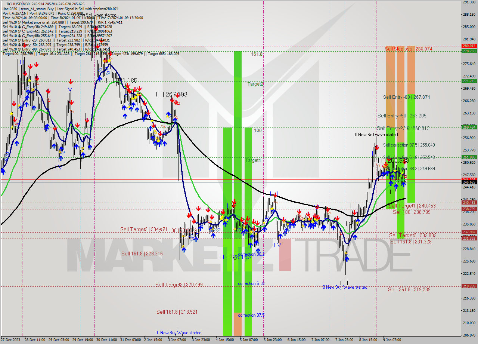Click the '5 Jan 07:00' time label

point(249,340)
